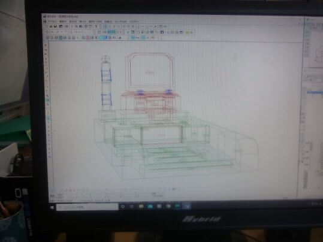The height and width of the screenshot is (242, 323).
Task: Save the drawing with the floppy disk icon
Action: [55, 26]
